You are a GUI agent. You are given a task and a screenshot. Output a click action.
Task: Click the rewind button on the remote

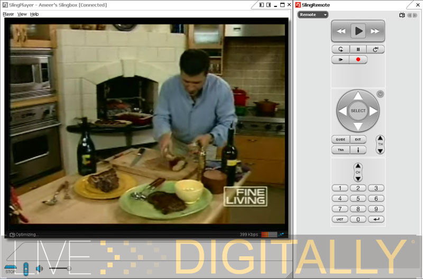[x=341, y=31]
